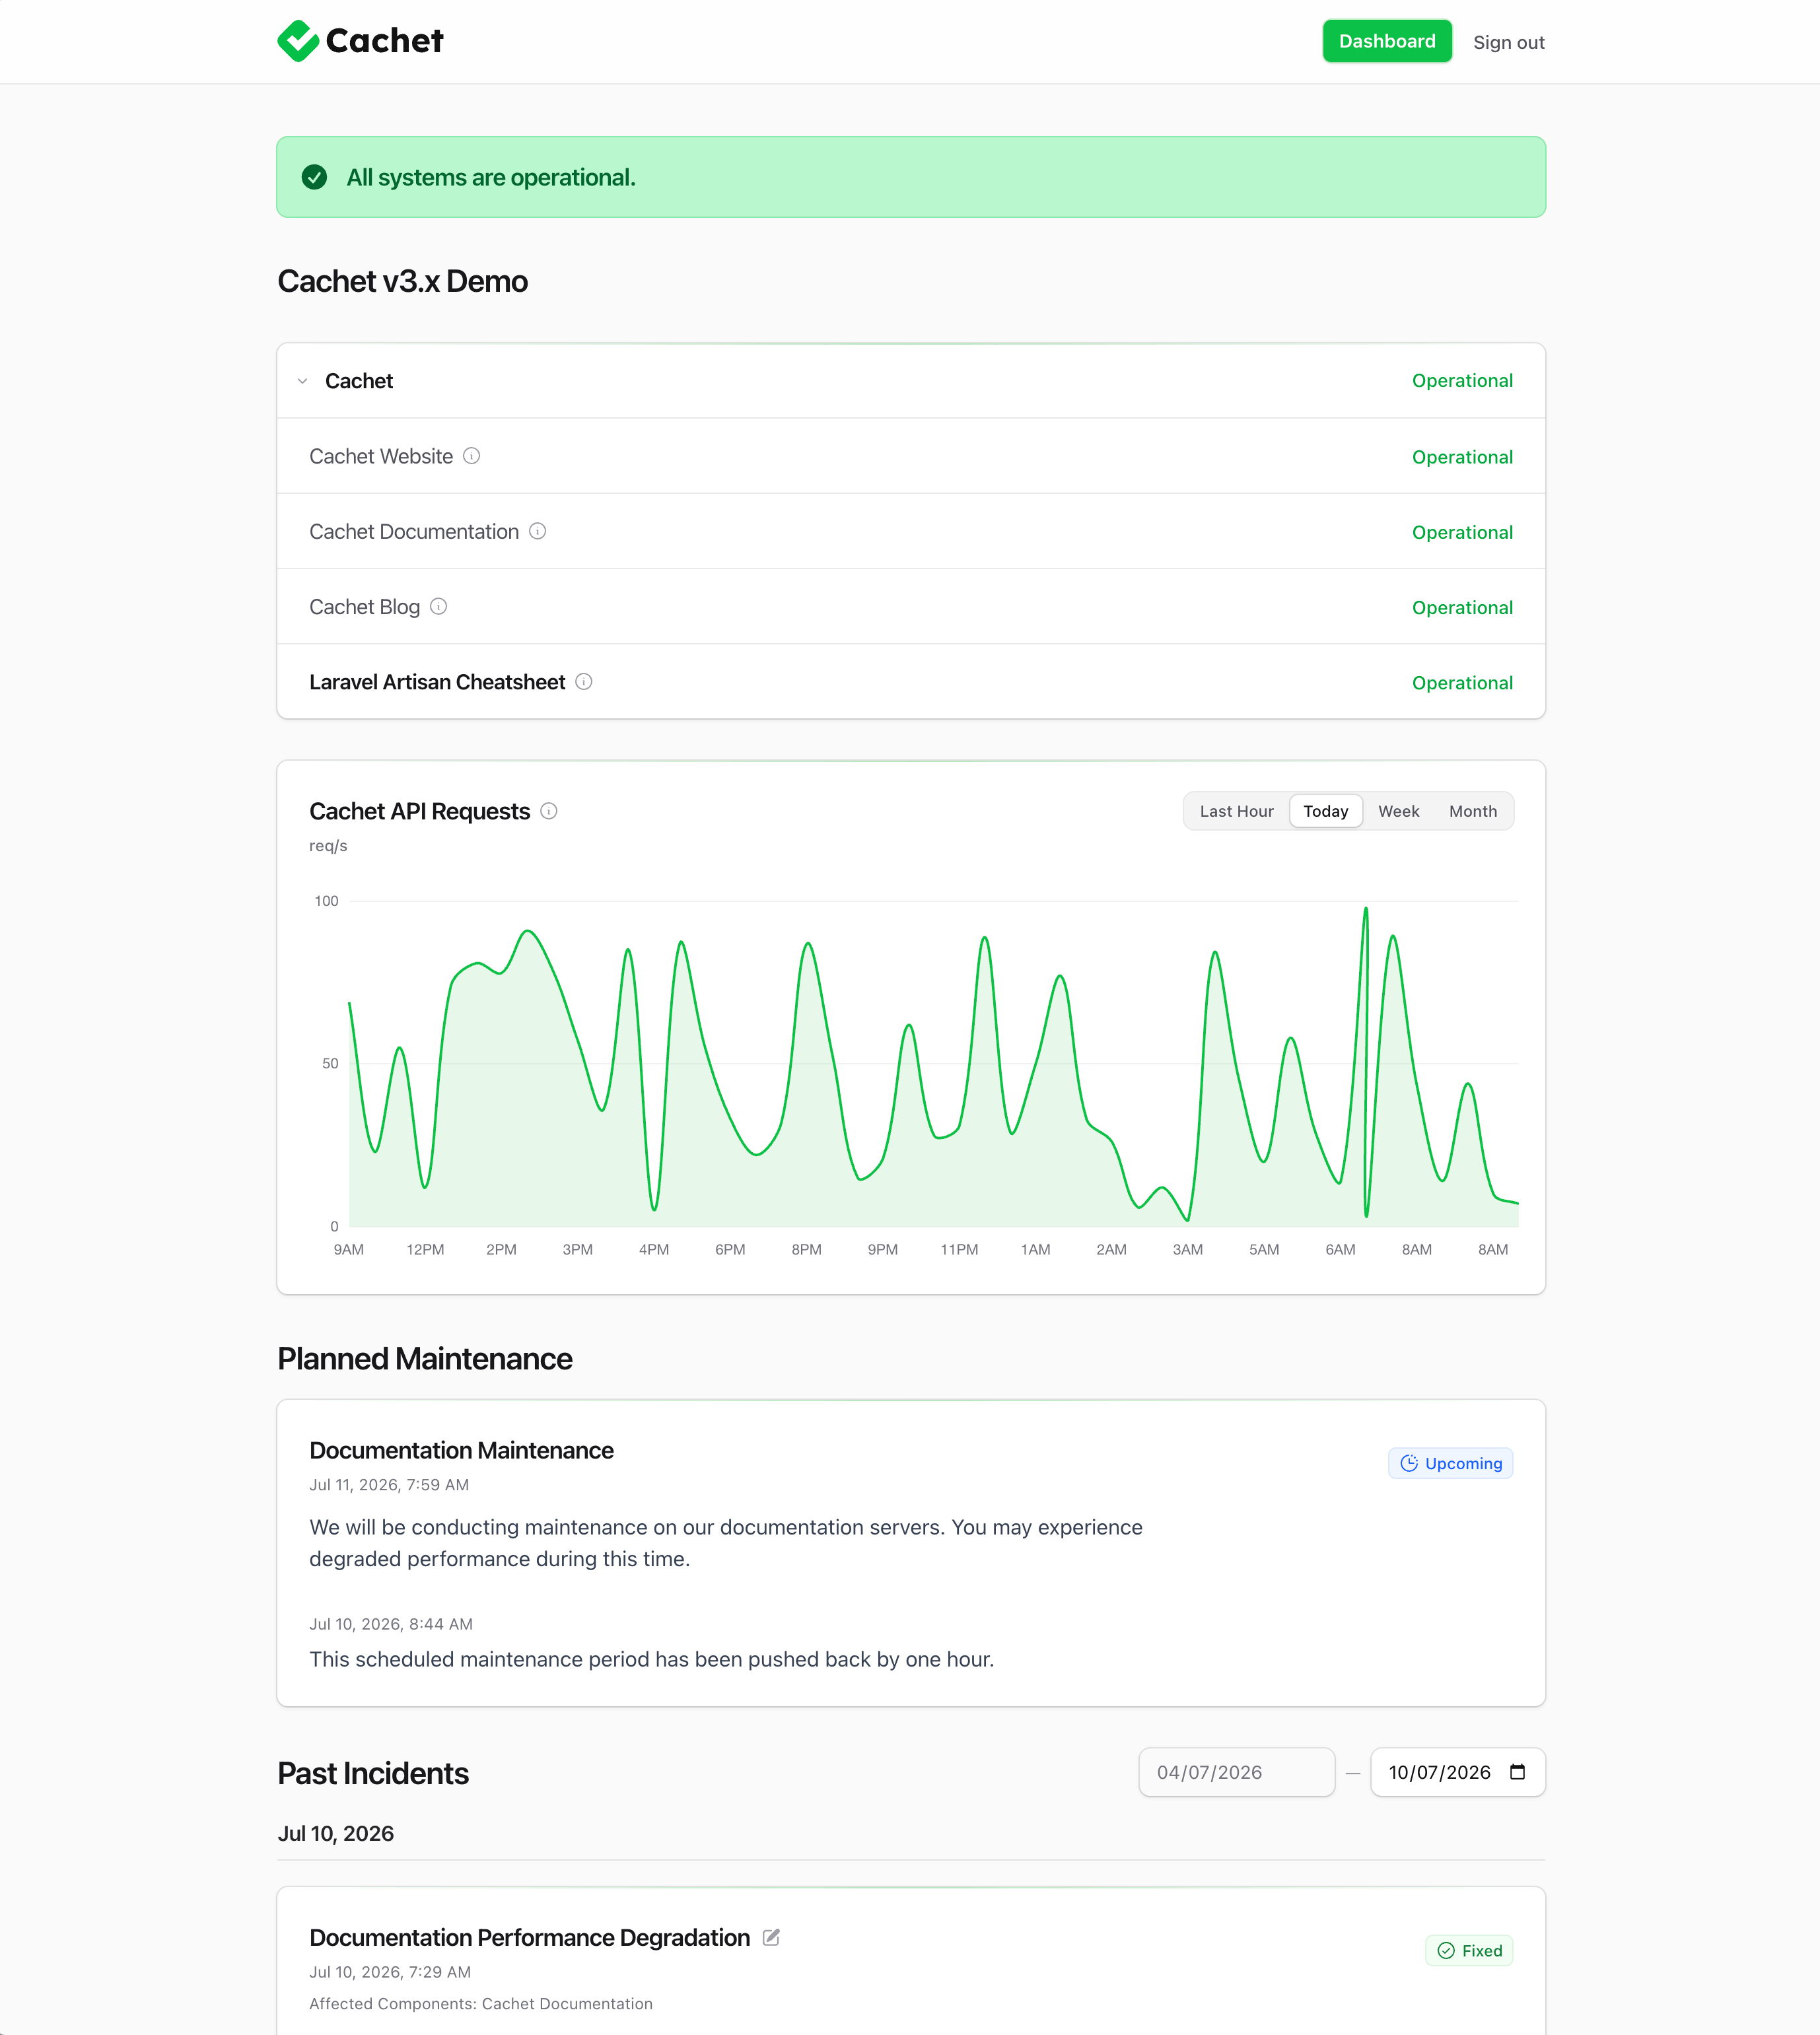Image resolution: width=1820 pixels, height=2035 pixels.
Task: Click the Documentation Maintenance title
Action: click(461, 1450)
